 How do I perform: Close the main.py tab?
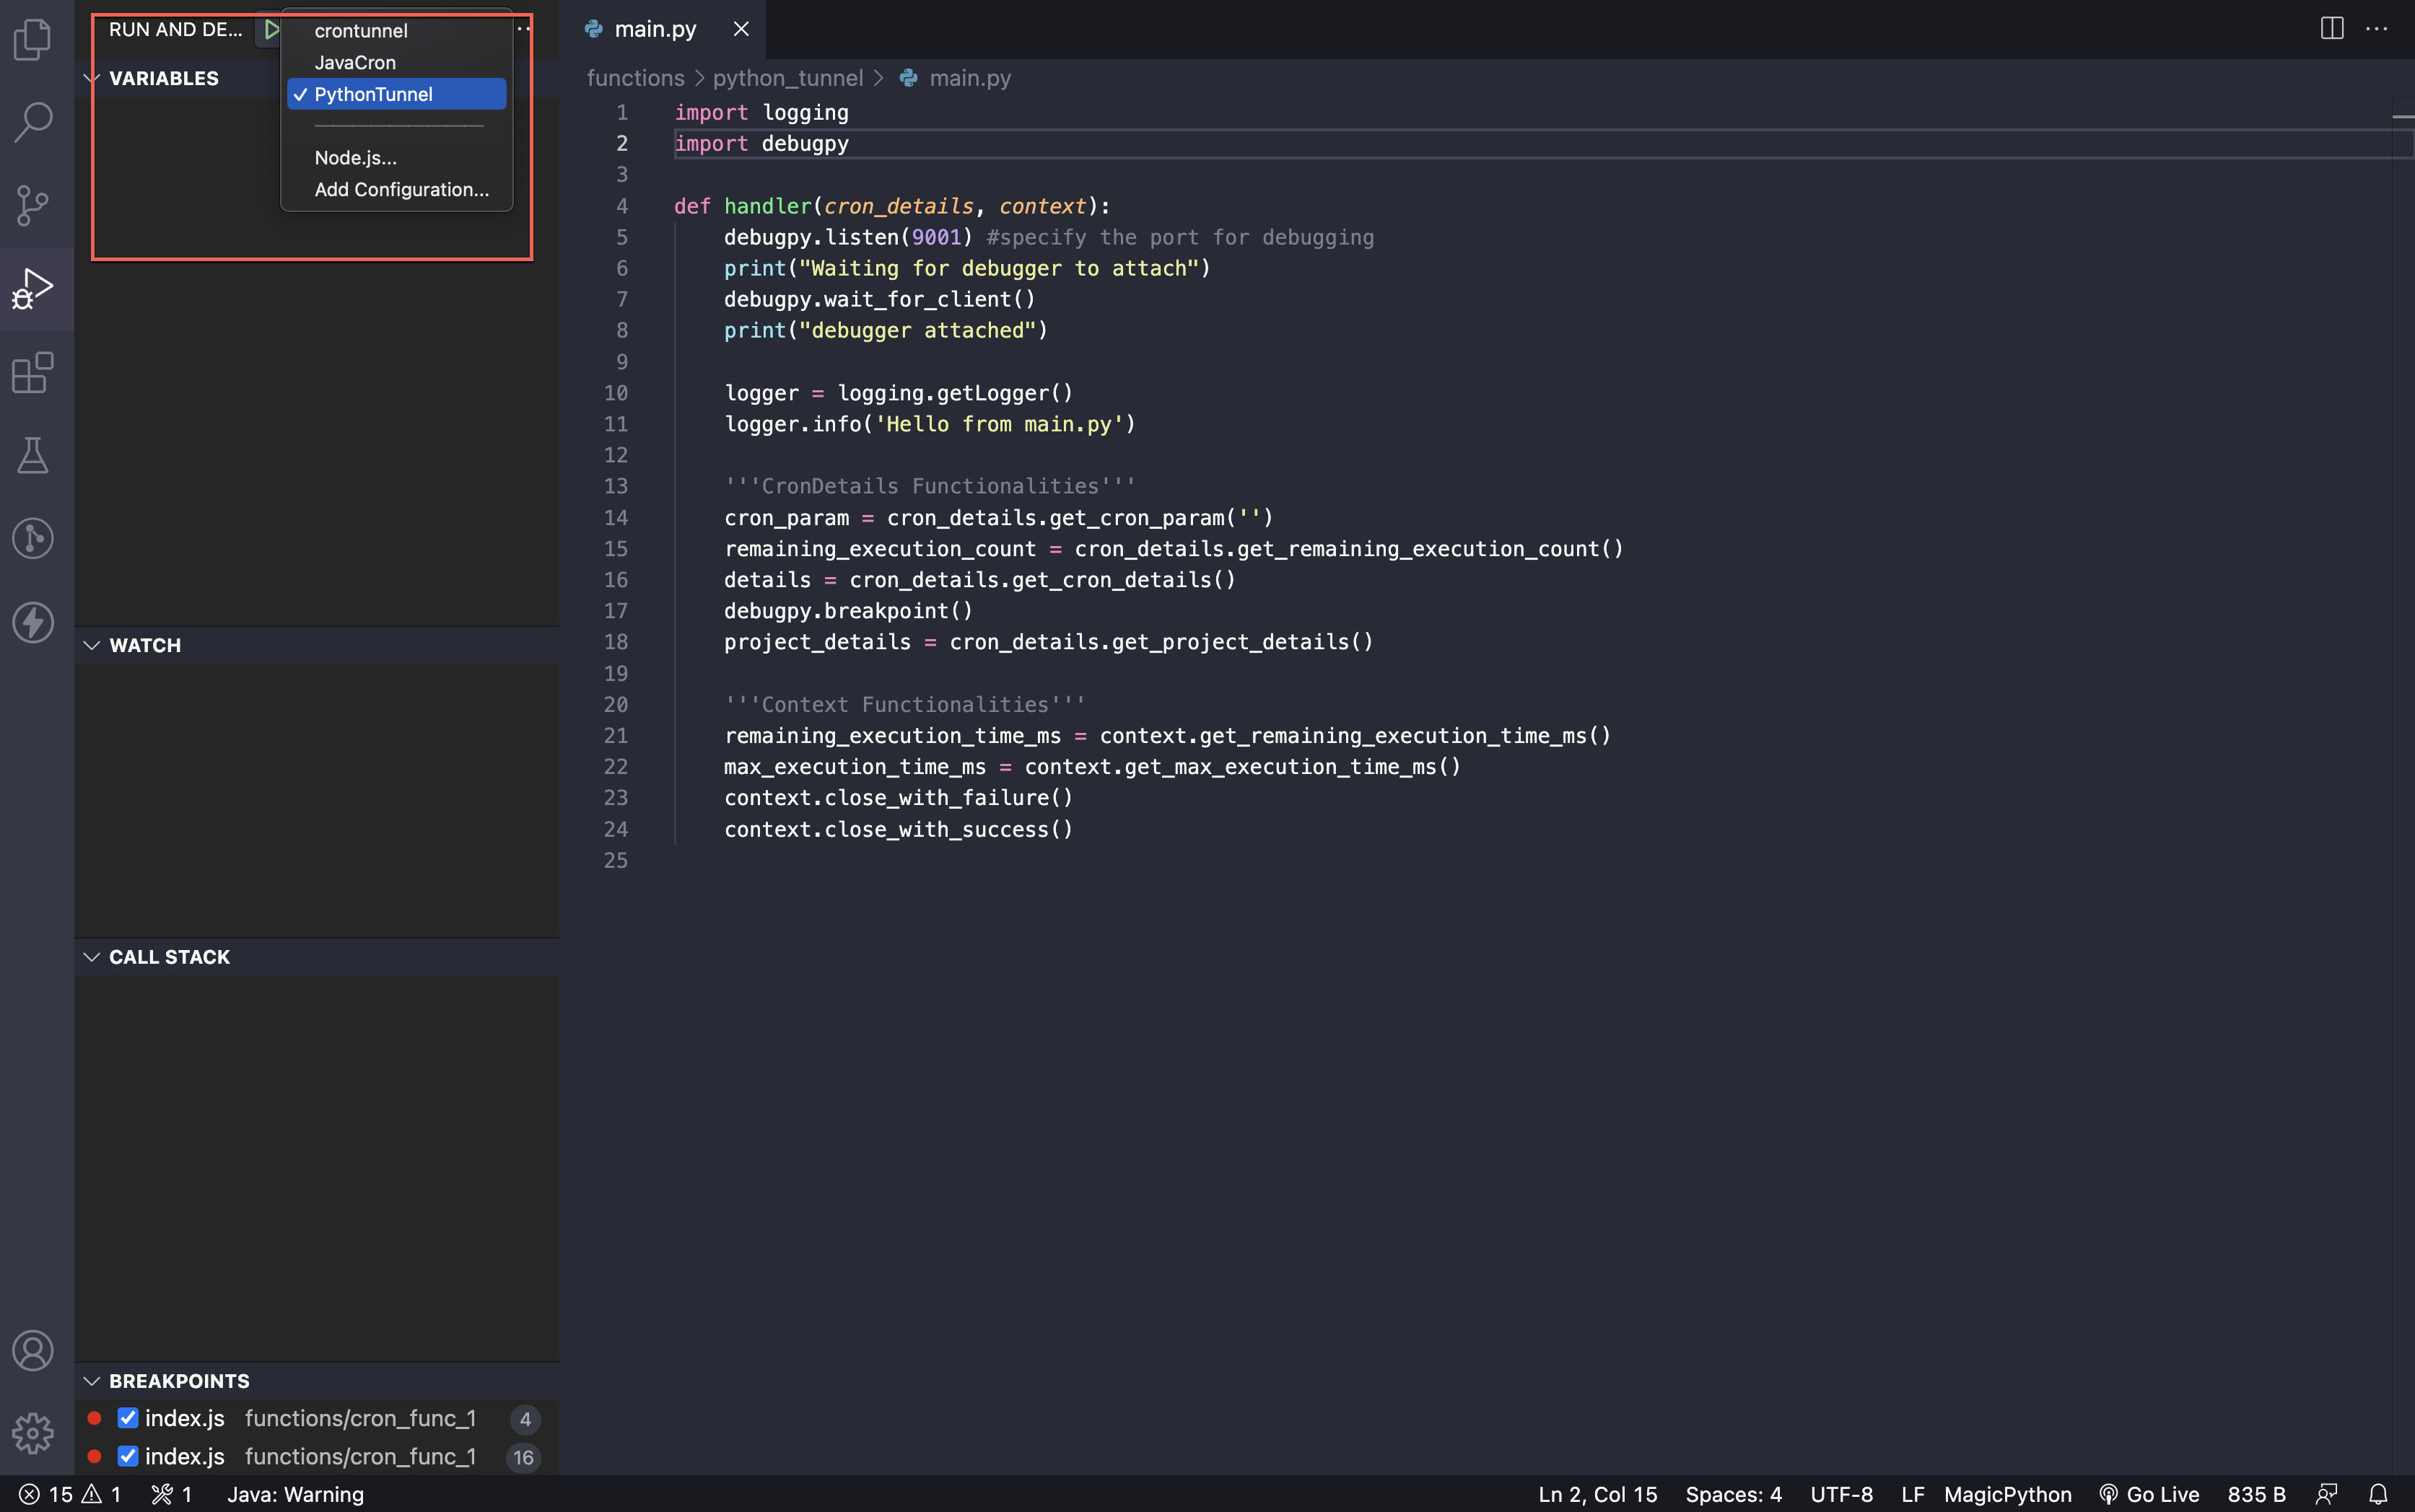pyautogui.click(x=741, y=29)
